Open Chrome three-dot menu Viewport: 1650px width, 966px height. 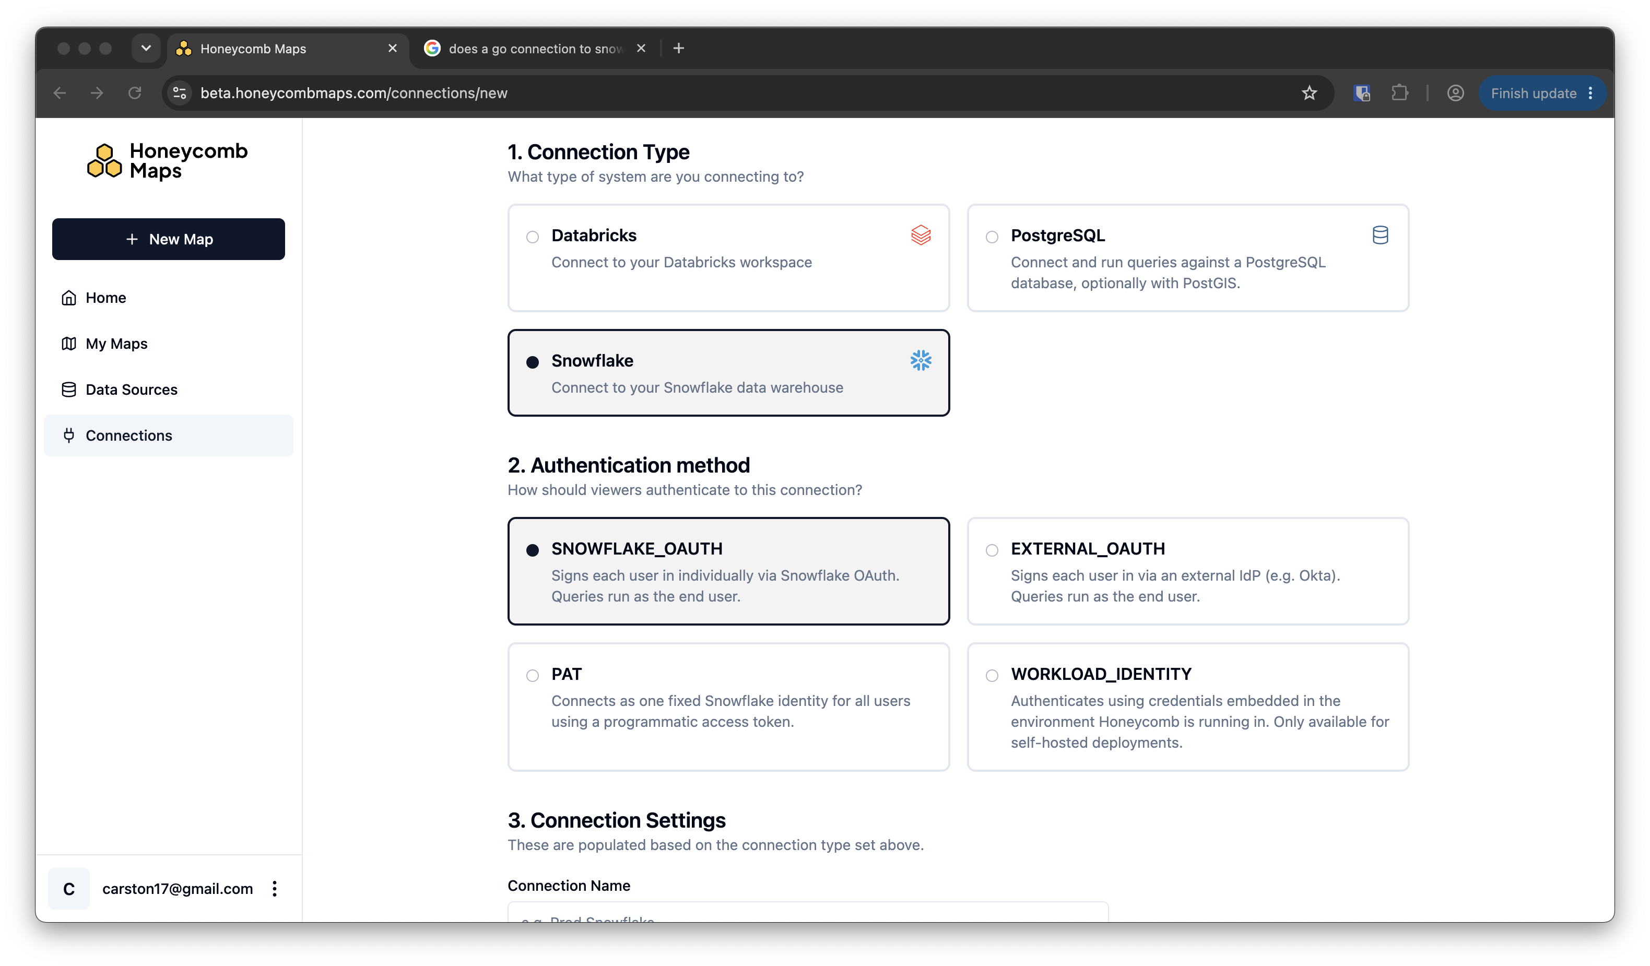[x=1590, y=93]
